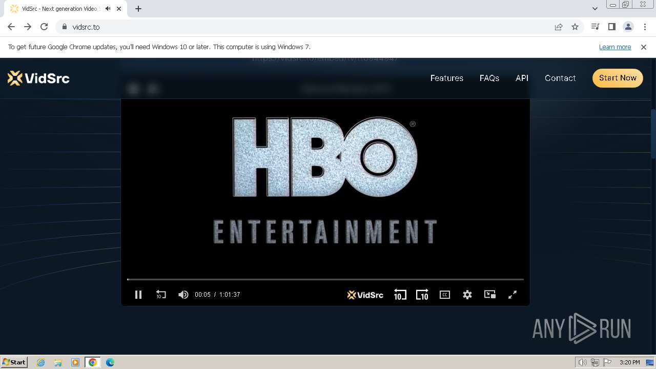View site information lock icon
This screenshot has width=656, height=369.
pos(64,27)
